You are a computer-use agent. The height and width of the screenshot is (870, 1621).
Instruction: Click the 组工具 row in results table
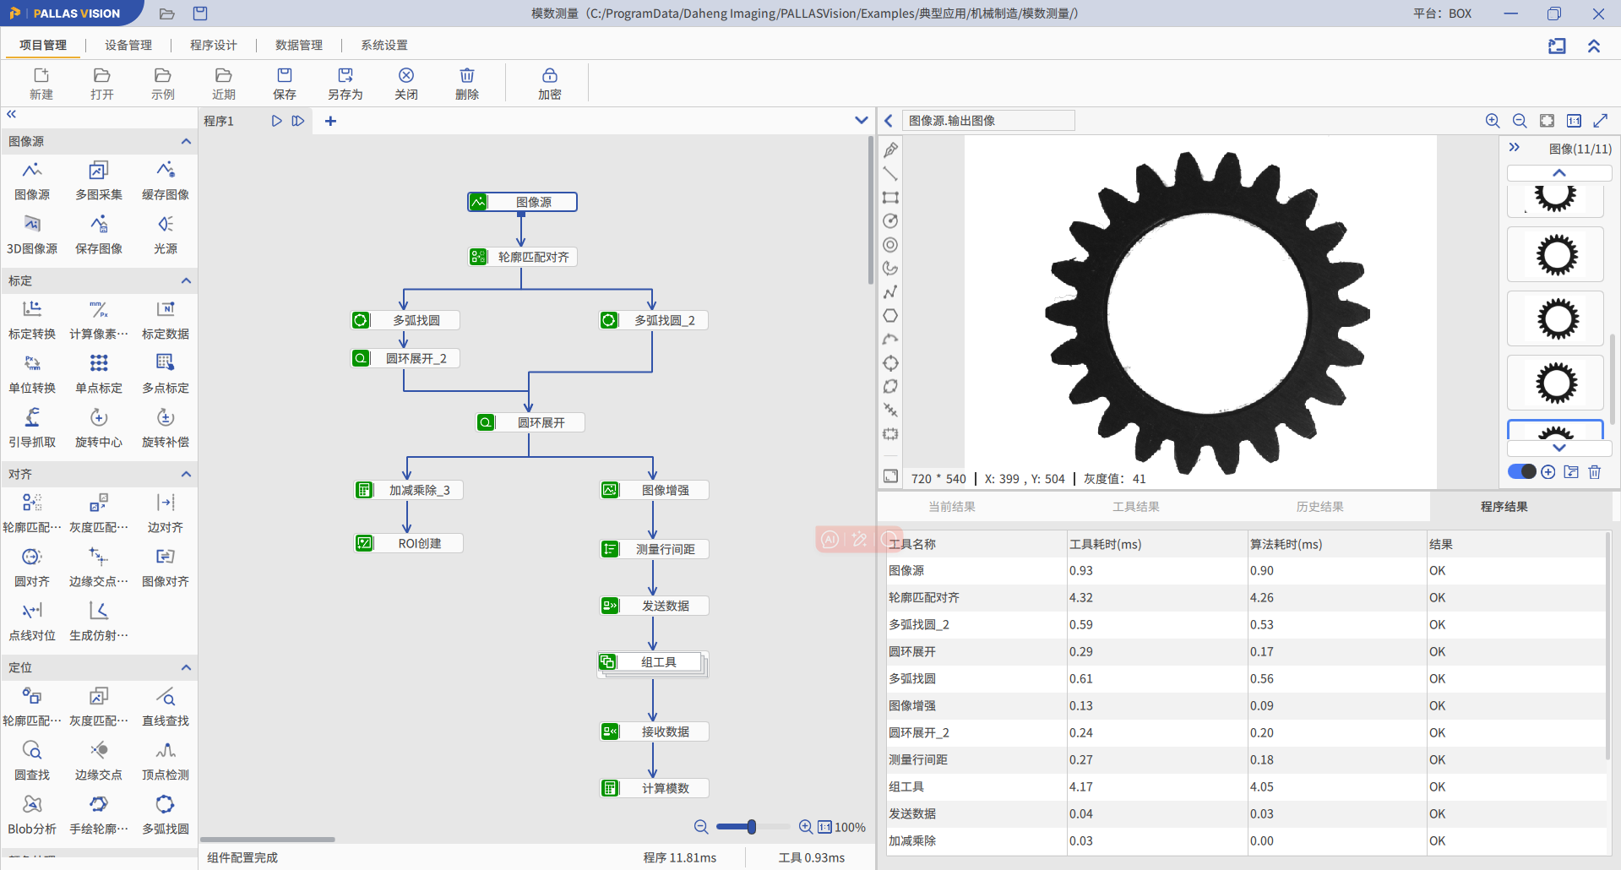pyautogui.click(x=1245, y=786)
